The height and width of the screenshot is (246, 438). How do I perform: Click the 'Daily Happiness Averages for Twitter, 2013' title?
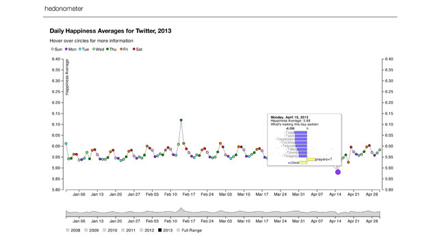pyautogui.click(x=111, y=31)
